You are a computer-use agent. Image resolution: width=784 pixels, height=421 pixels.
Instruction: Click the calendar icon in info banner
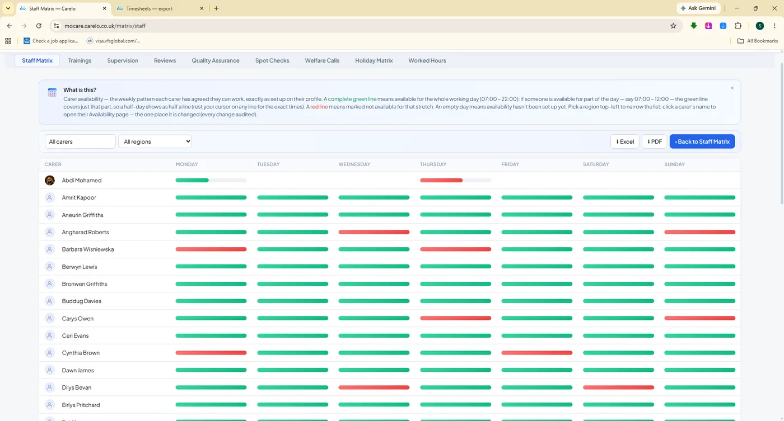[x=52, y=93]
